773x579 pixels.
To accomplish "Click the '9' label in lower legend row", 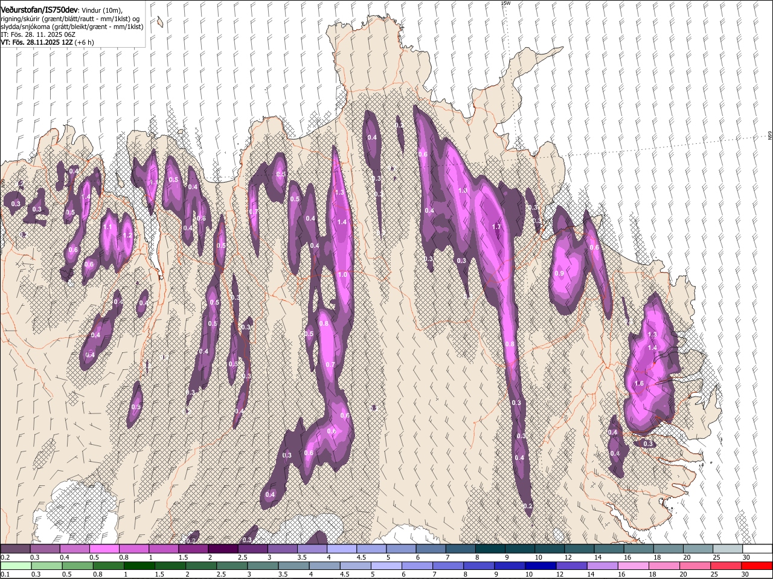I will pyautogui.click(x=497, y=575).
